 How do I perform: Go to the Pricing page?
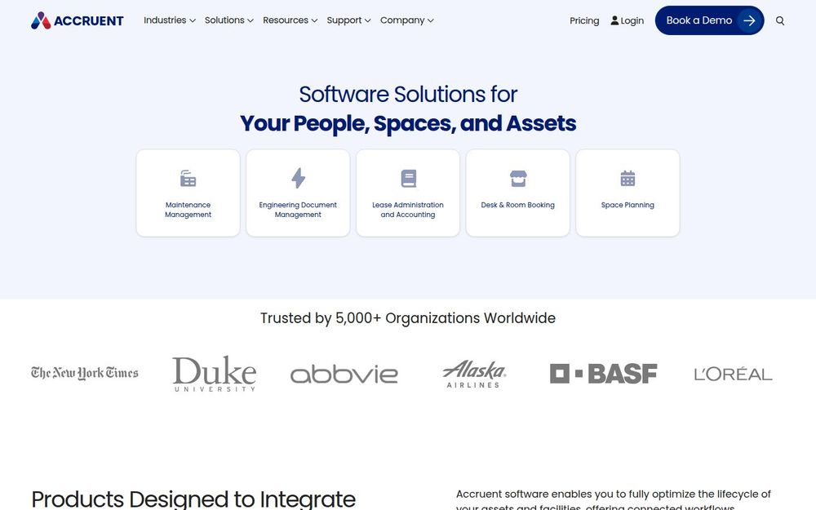[584, 21]
